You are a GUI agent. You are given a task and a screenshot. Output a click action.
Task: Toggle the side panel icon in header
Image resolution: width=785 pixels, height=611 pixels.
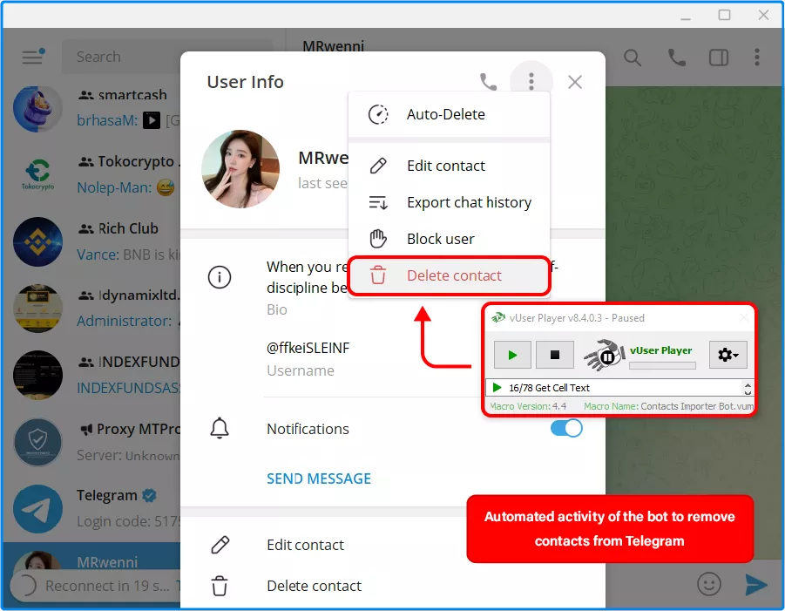719,58
